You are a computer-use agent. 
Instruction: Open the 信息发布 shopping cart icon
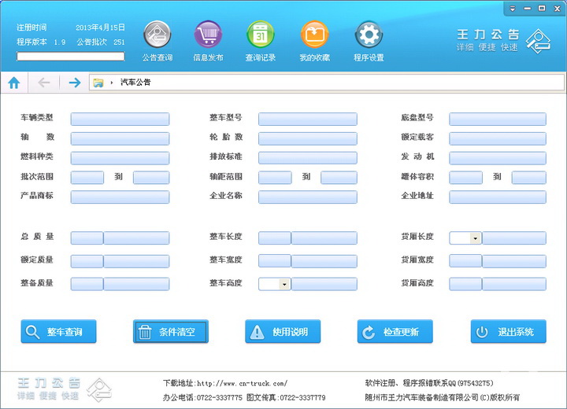[208, 36]
